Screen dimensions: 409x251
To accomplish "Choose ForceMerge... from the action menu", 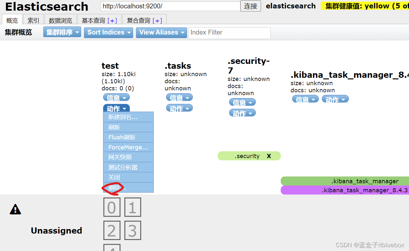I will click(x=128, y=147).
